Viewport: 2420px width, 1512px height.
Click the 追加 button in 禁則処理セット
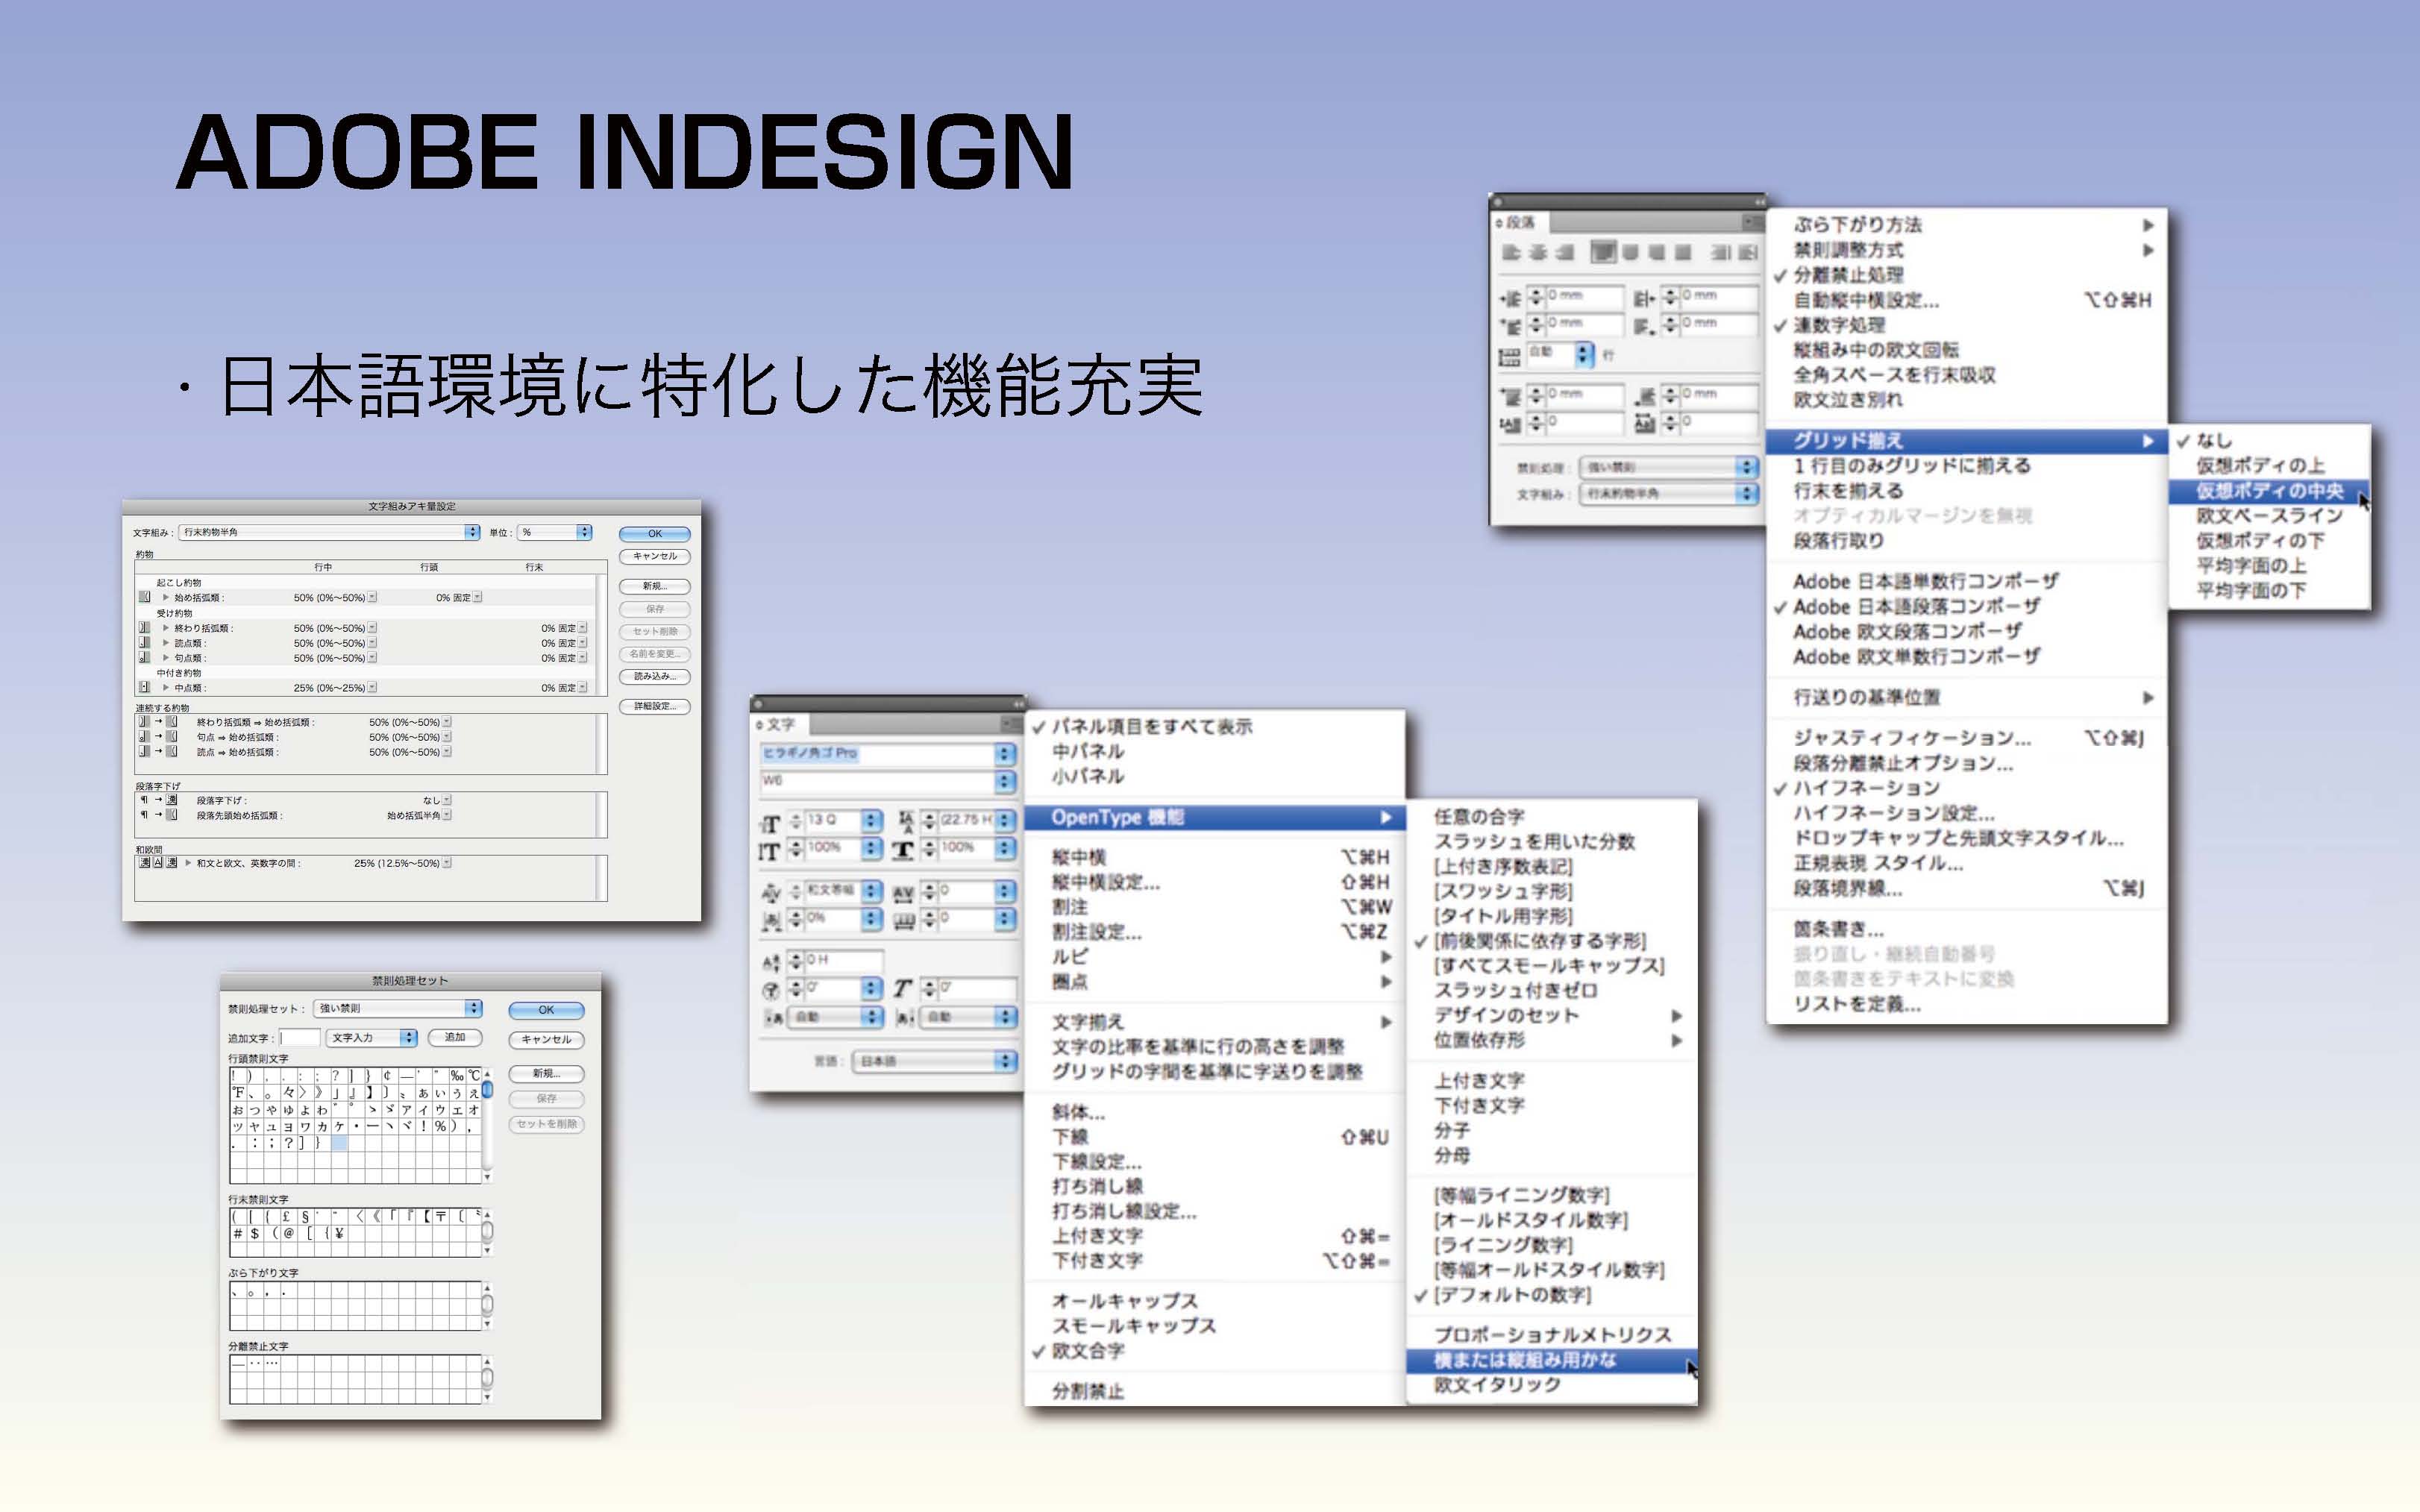pos(455,1037)
